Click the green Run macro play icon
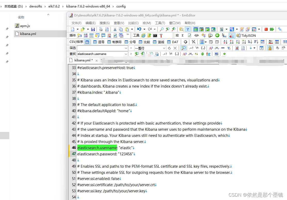Viewport: 287px width, 200px height. tap(272, 29)
